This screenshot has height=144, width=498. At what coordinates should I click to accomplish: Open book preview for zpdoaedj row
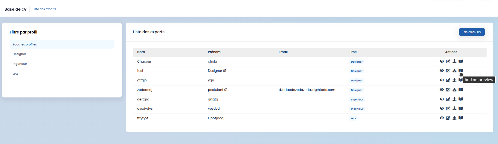(461, 90)
